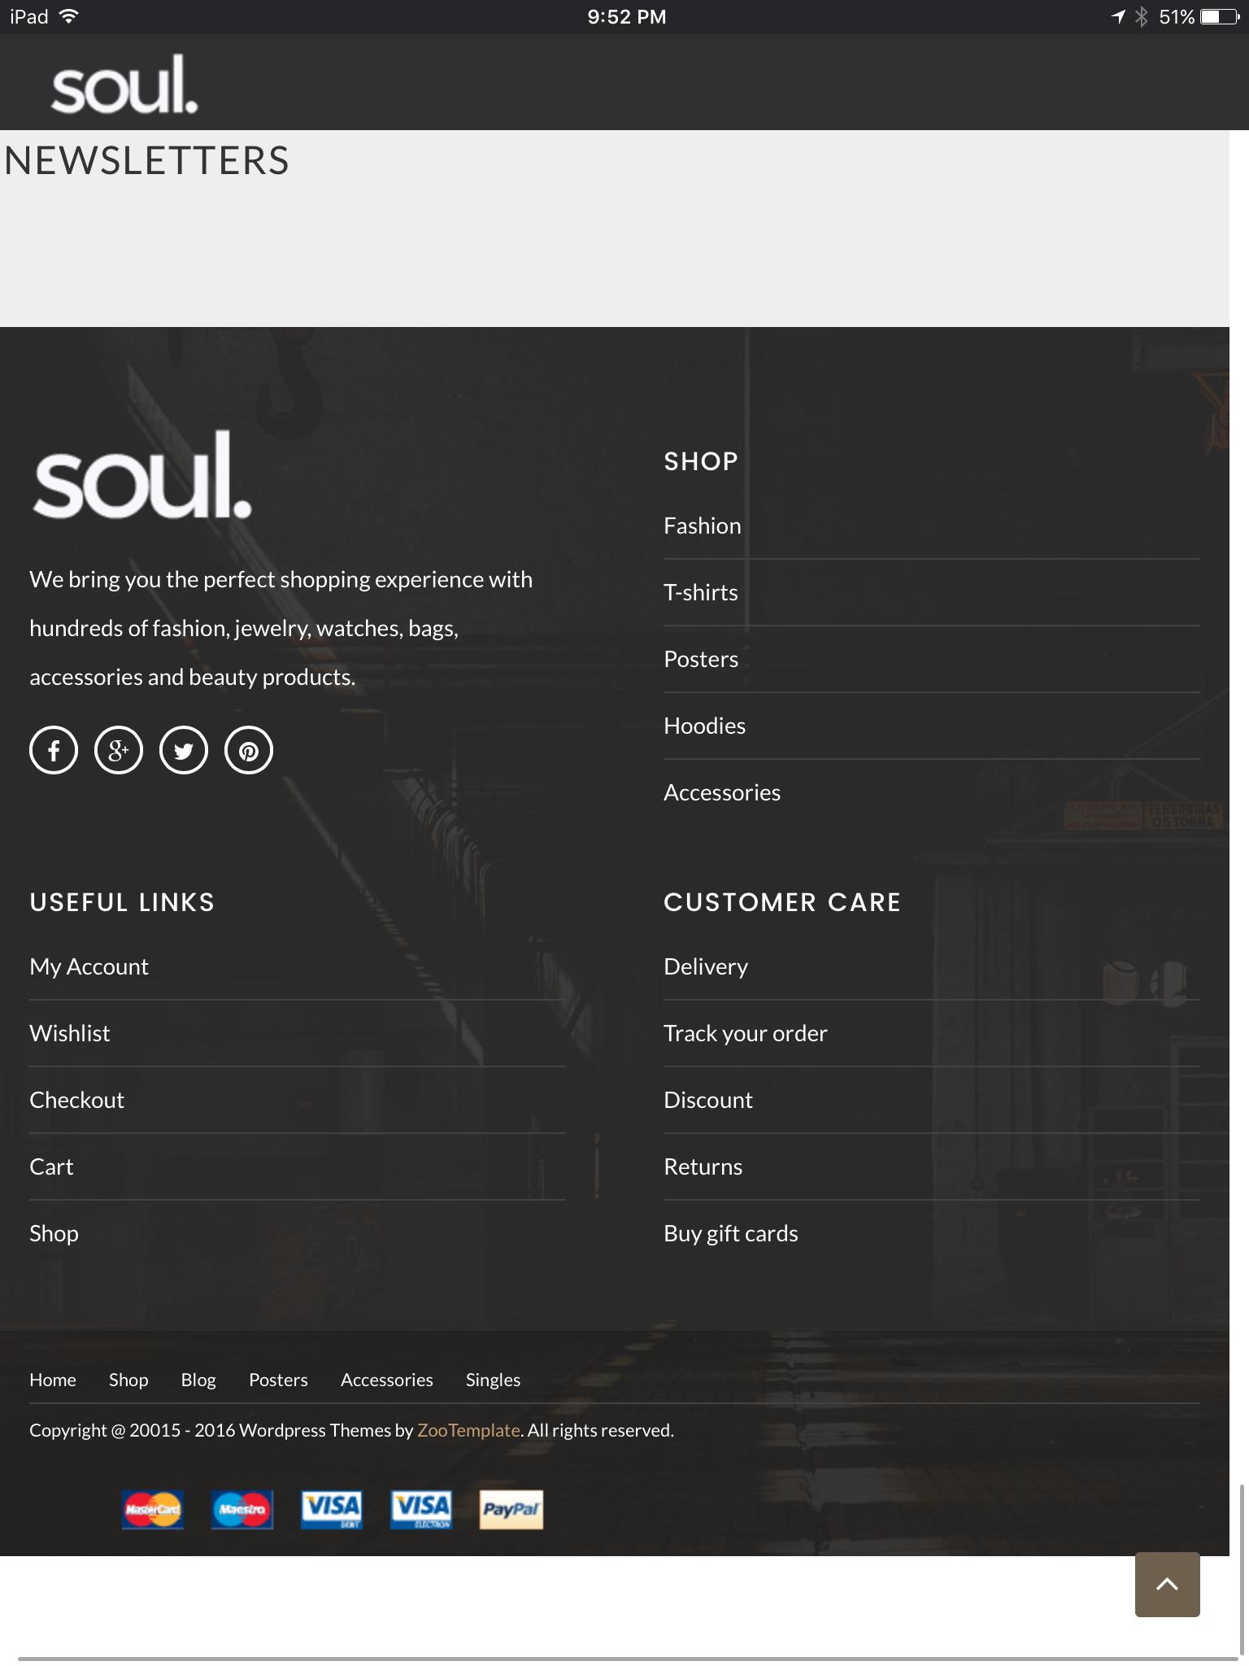
Task: Open Buy gift cards link
Action: click(x=730, y=1233)
